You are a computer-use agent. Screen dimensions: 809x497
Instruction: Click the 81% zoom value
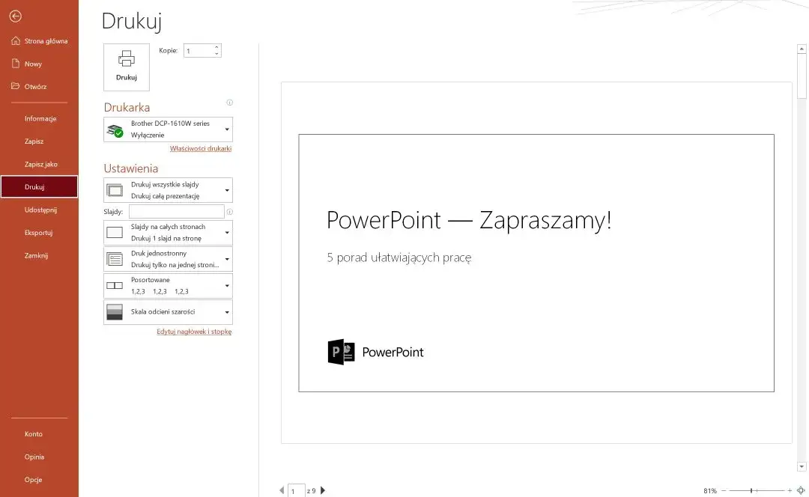[x=710, y=491]
